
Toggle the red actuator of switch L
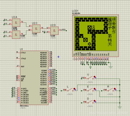74,89
